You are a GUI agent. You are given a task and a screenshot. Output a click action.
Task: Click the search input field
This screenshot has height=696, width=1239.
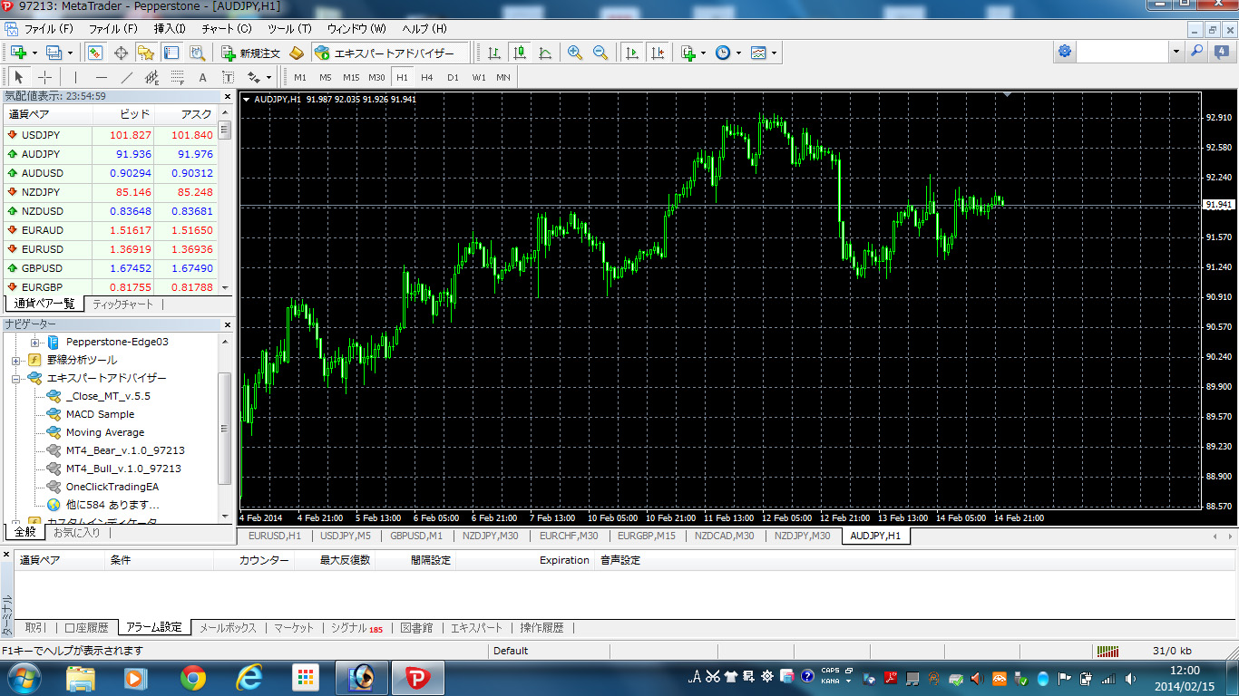1123,52
